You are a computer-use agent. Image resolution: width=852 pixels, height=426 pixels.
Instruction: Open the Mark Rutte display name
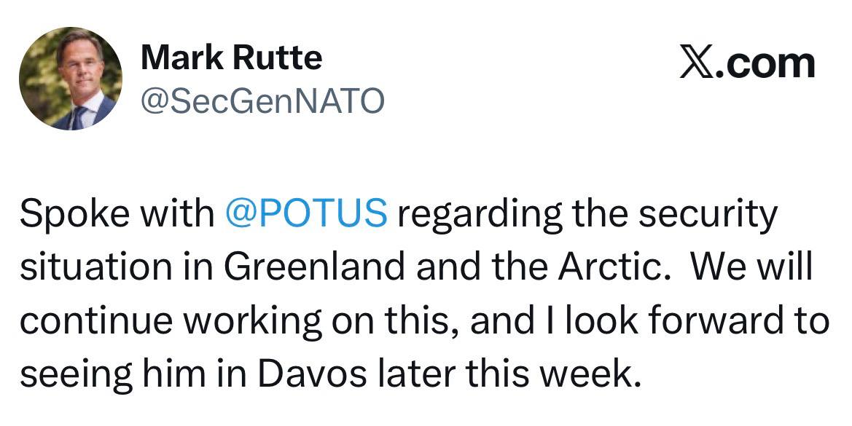[231, 58]
